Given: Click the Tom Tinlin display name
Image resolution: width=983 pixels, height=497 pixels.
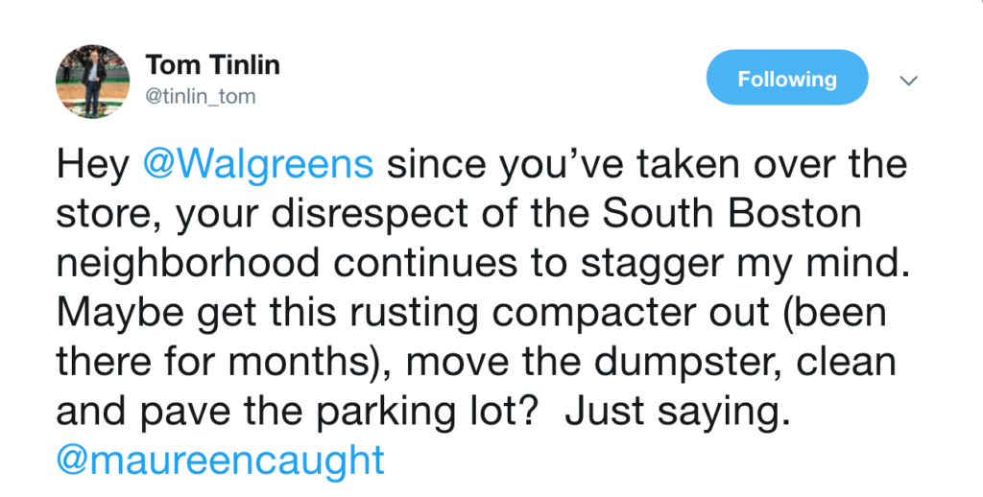Looking at the screenshot, I should click(x=212, y=64).
